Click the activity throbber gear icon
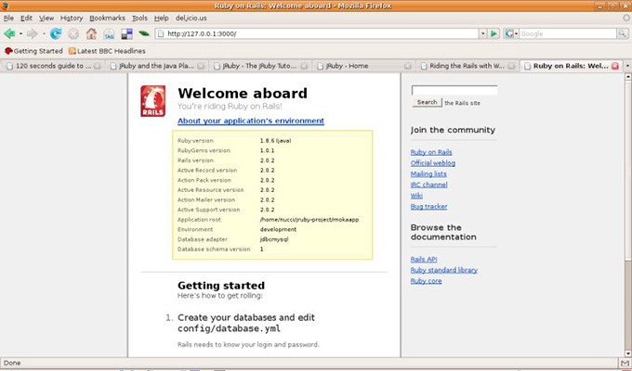This screenshot has height=371, width=632. coord(625,19)
